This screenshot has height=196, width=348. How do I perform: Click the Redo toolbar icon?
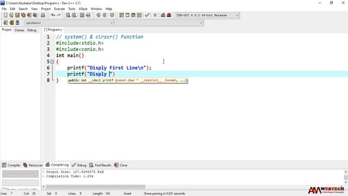pyautogui.click(x=59, y=15)
